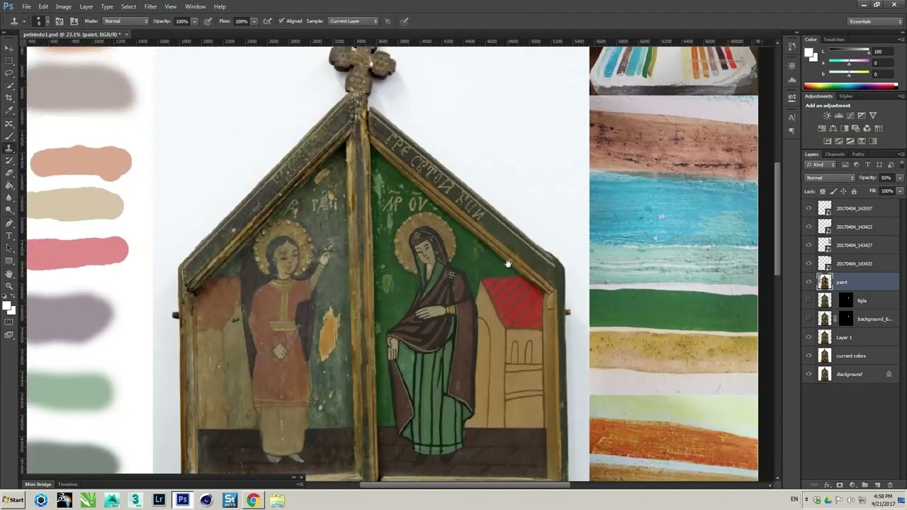The width and height of the screenshot is (907, 510).
Task: Open the clone Mode dropdown
Action: pyautogui.click(x=126, y=21)
